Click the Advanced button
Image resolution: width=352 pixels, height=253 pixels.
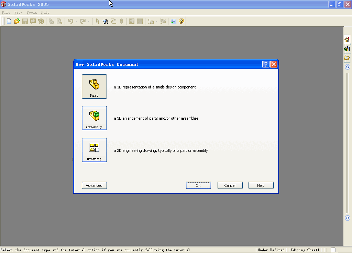pos(94,185)
